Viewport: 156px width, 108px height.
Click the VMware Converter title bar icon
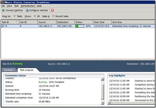tap(2, 2)
